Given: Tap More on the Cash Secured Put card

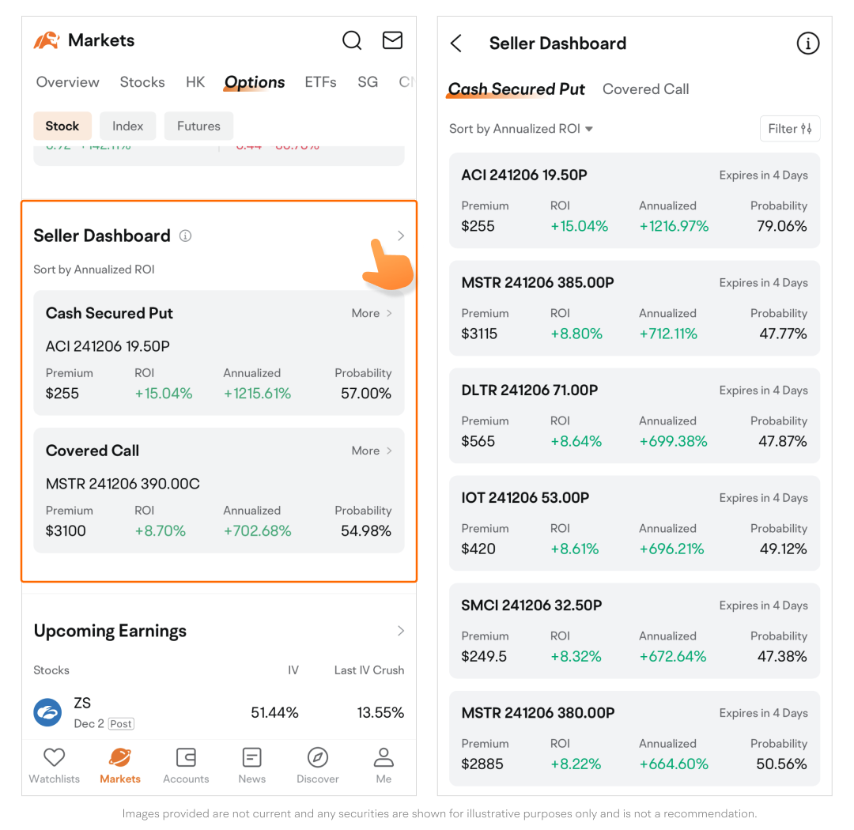Looking at the screenshot, I should coord(372,313).
